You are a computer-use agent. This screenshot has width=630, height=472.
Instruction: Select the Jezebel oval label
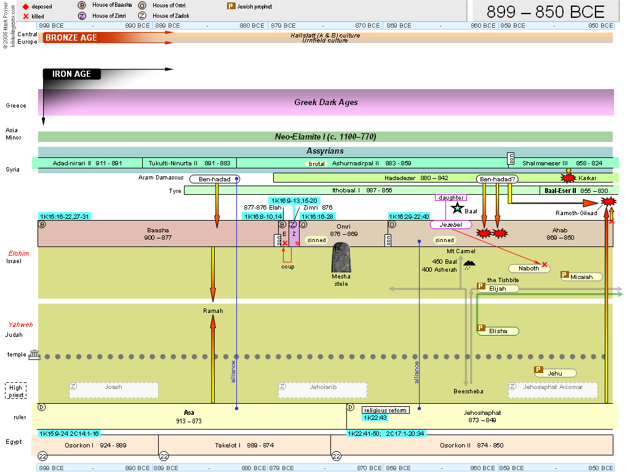pos(450,225)
